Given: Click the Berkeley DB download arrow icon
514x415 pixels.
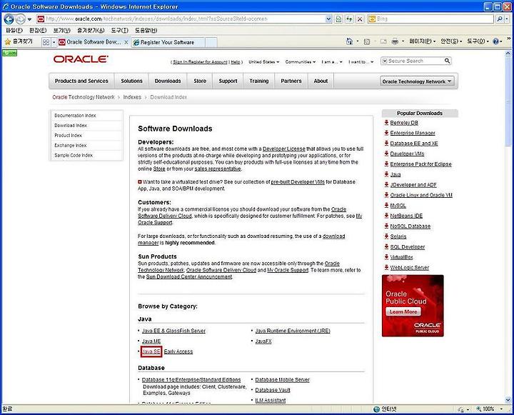Looking at the screenshot, I should point(386,123).
